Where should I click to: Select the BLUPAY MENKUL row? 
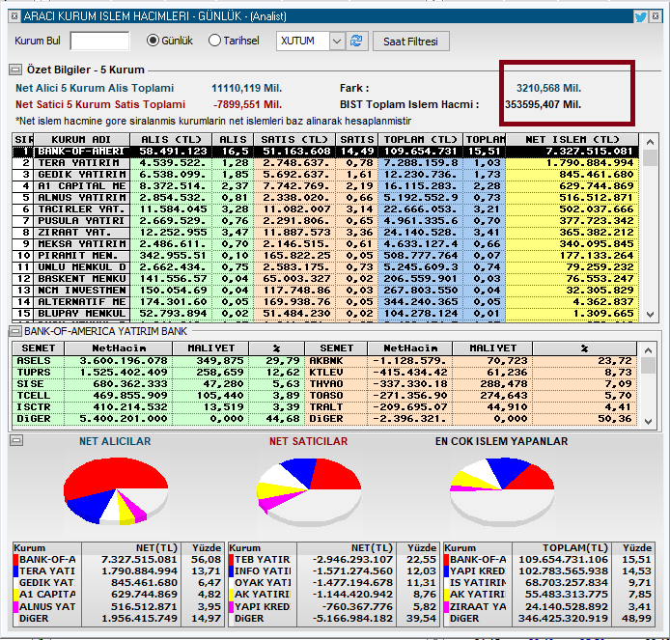(x=325, y=313)
